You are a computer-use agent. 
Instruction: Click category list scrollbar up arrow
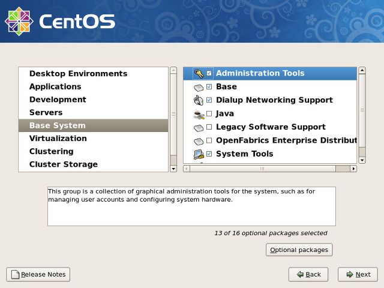[173, 70]
